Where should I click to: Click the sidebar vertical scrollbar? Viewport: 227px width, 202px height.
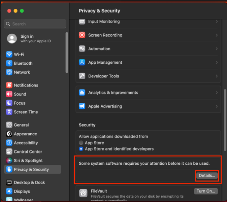click(x=67, y=52)
